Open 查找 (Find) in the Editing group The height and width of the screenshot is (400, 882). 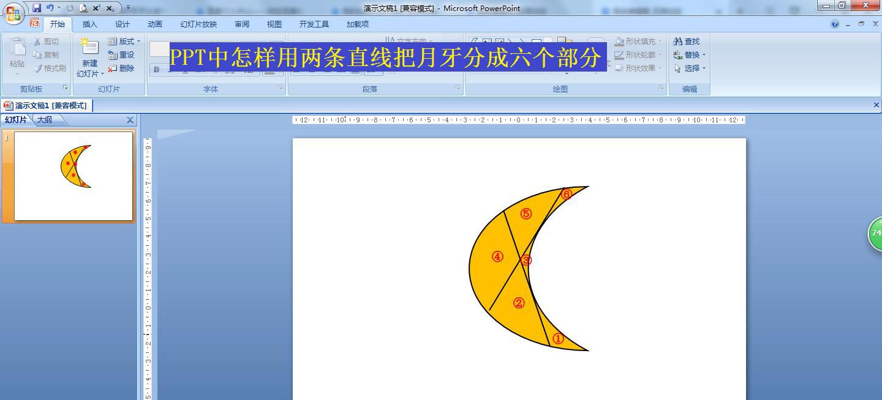[687, 41]
